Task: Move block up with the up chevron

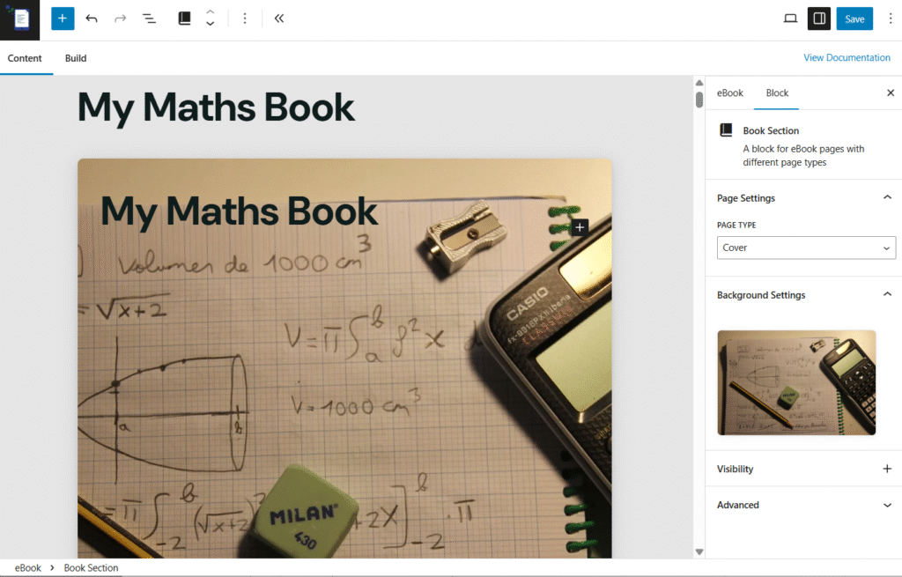Action: click(x=210, y=12)
